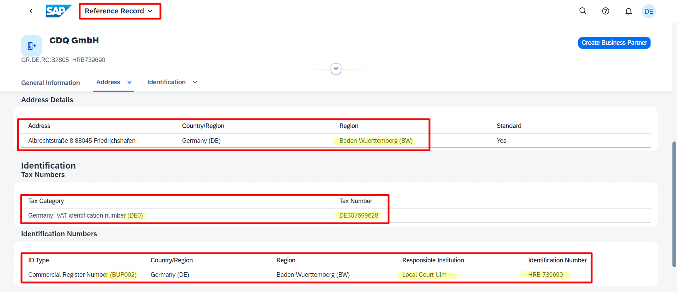Image resolution: width=677 pixels, height=292 pixels.
Task: Click the CDQ GmbH reference record icon
Action: (x=32, y=45)
